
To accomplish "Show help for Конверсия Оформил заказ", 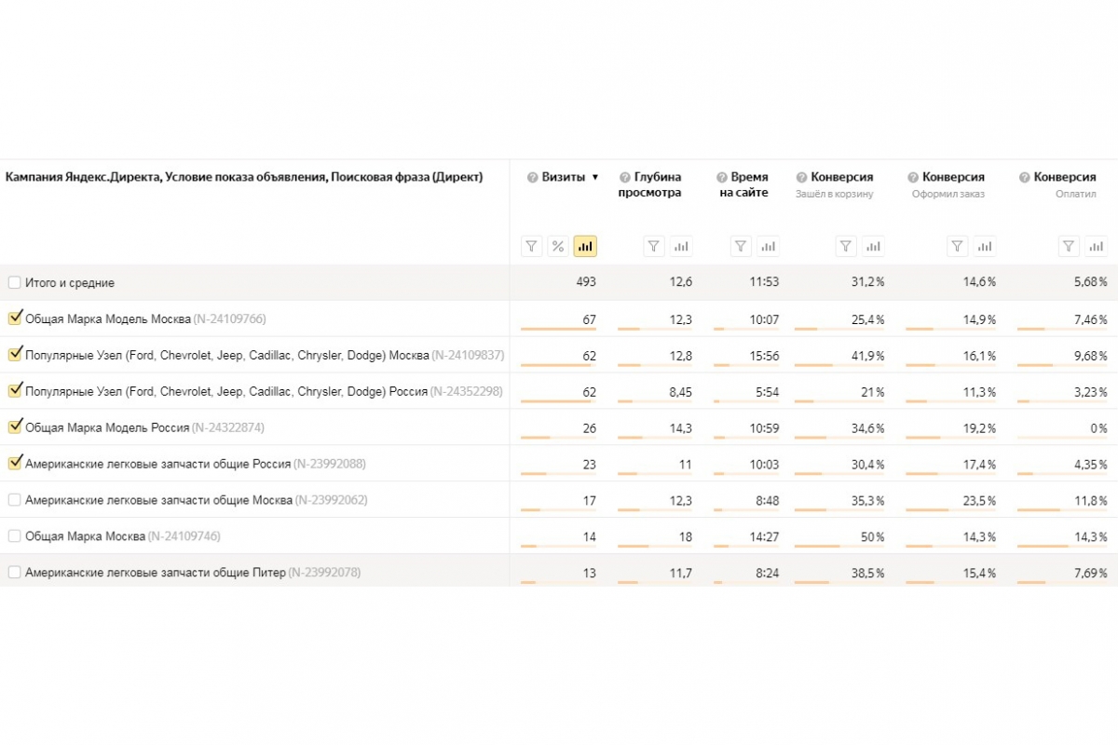I will (913, 177).
